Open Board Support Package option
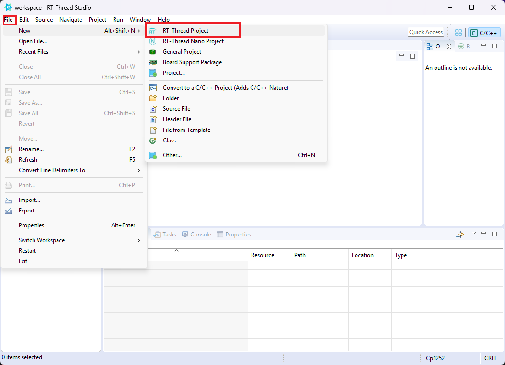Image resolution: width=505 pixels, height=365 pixels. coord(192,62)
